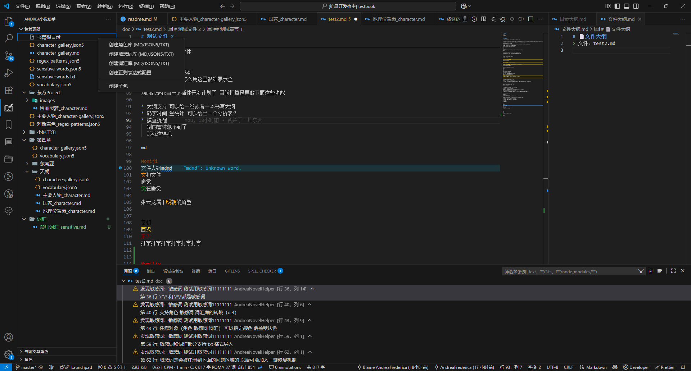The height and width of the screenshot is (371, 691).
Task: Maximize the panel size toggle
Action: (673, 271)
